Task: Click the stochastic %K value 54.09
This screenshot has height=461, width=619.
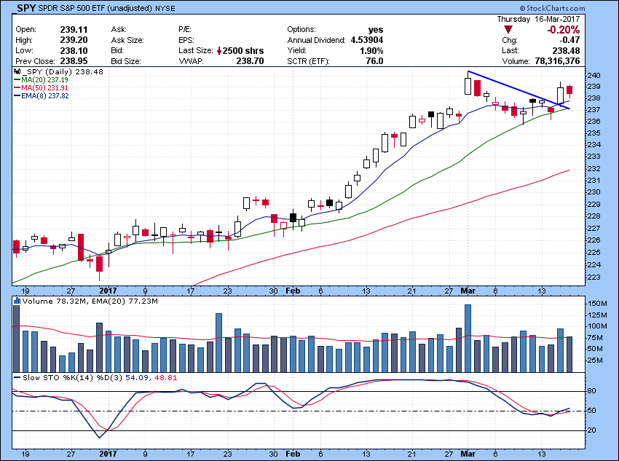Action: tap(137, 378)
